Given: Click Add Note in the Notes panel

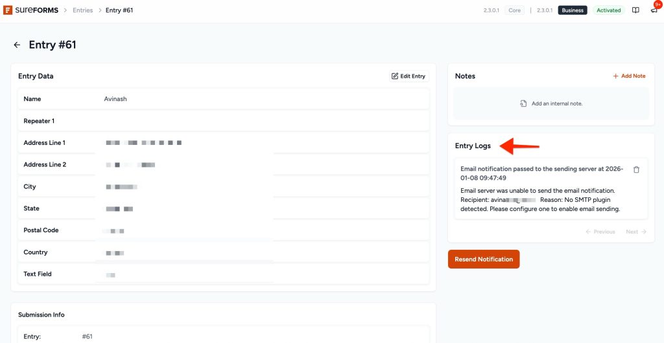Looking at the screenshot, I should coord(629,76).
